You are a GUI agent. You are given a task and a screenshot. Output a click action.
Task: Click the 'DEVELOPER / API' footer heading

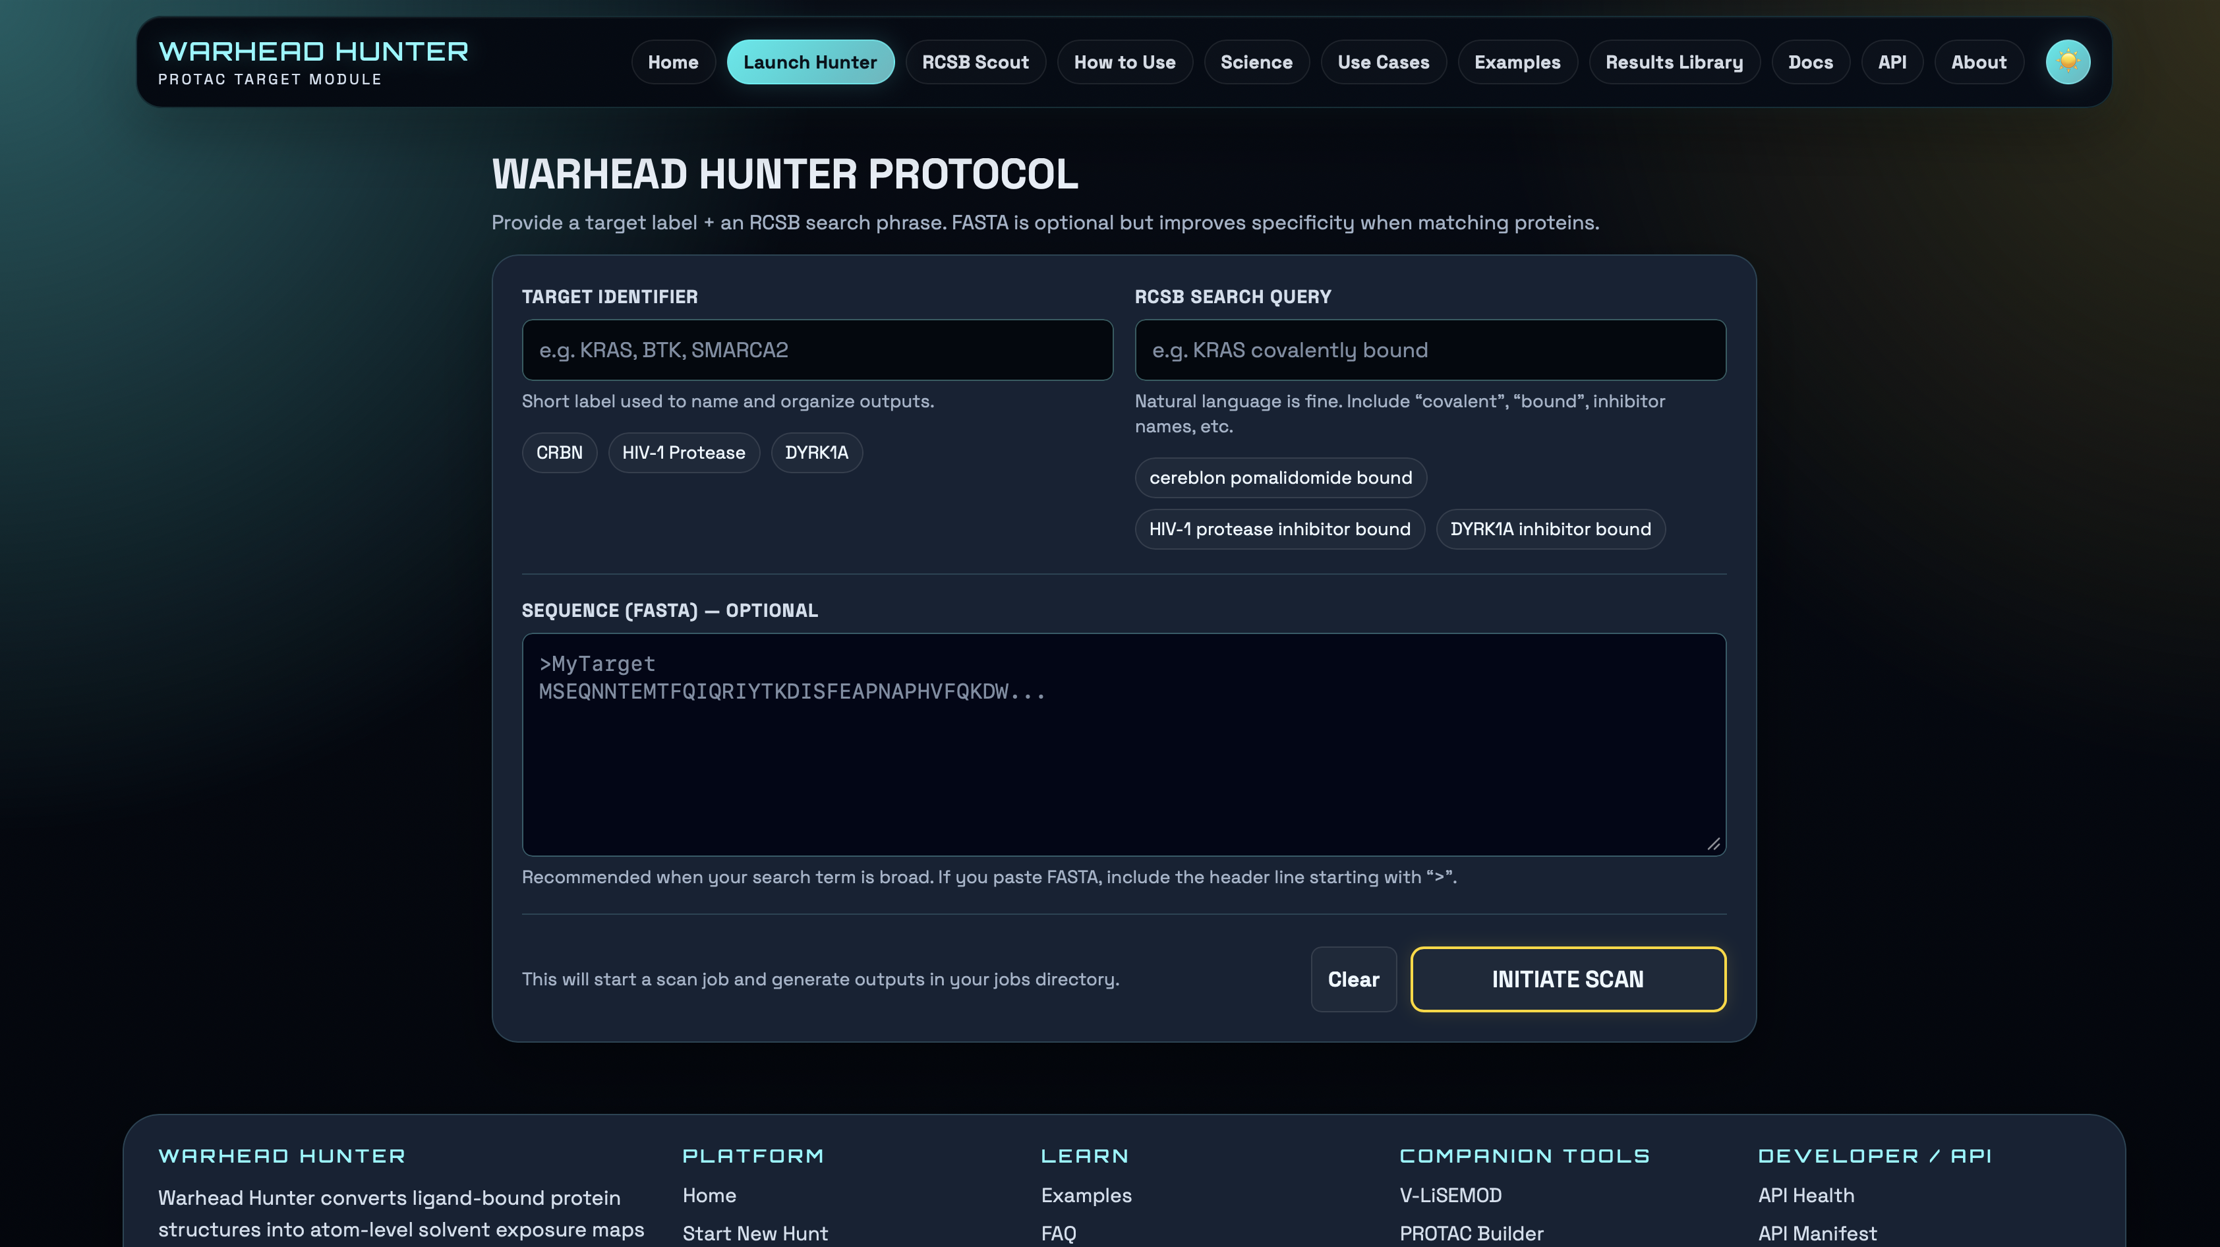click(x=1875, y=1155)
